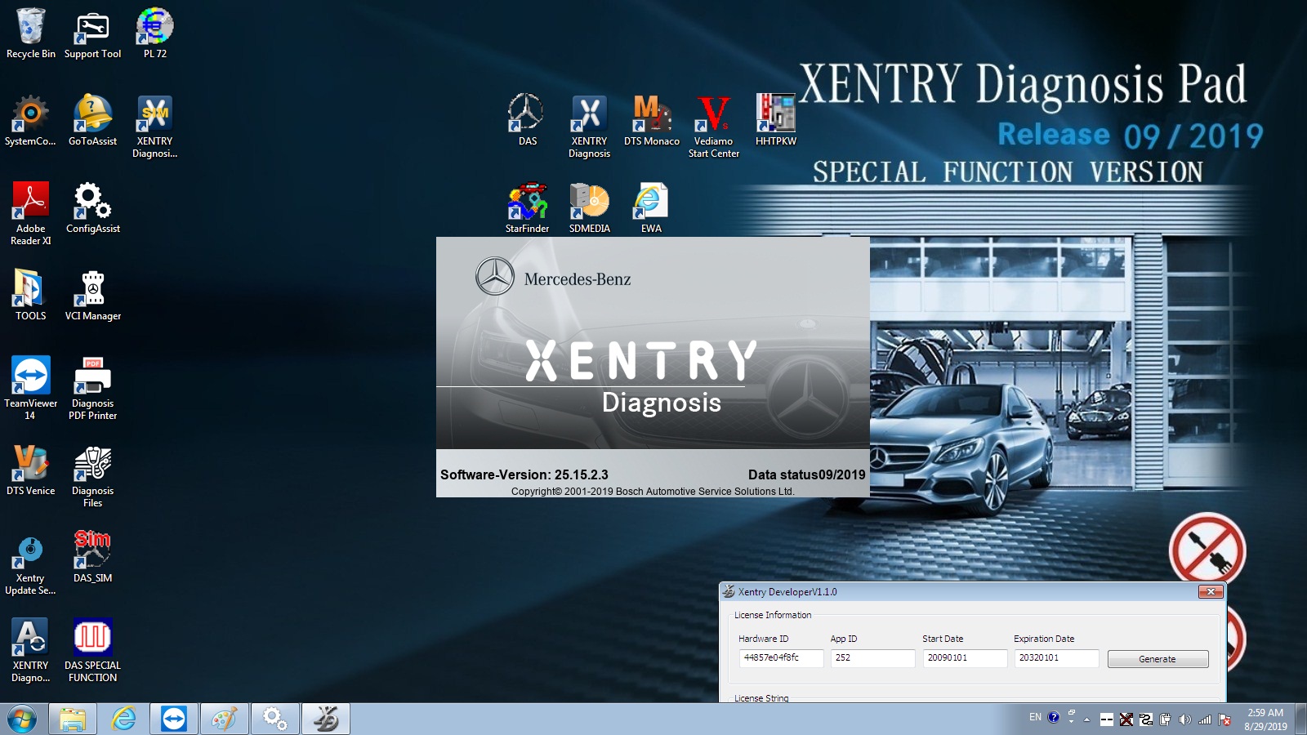
Task: Select the XENTRY Diagno... icon with letter A
Action: point(30,651)
